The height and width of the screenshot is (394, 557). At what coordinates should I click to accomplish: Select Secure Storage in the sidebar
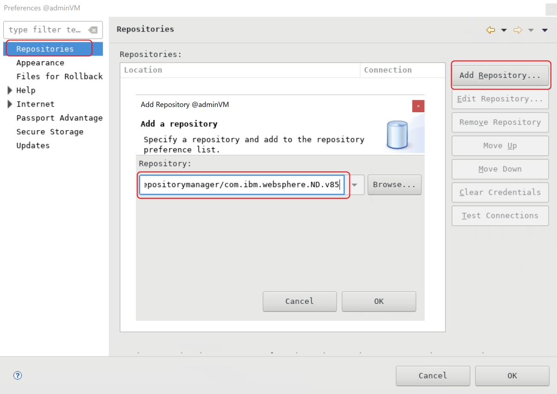tap(49, 131)
